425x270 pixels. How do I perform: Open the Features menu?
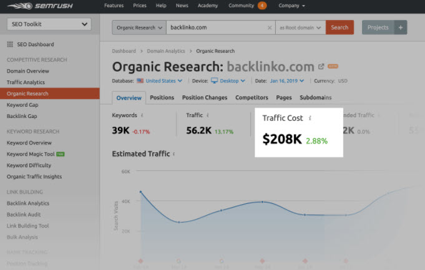114,6
